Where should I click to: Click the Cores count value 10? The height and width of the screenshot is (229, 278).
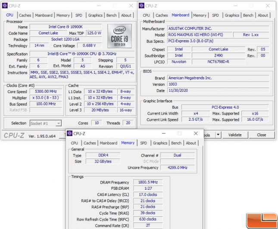pyautogui.click(x=97, y=123)
